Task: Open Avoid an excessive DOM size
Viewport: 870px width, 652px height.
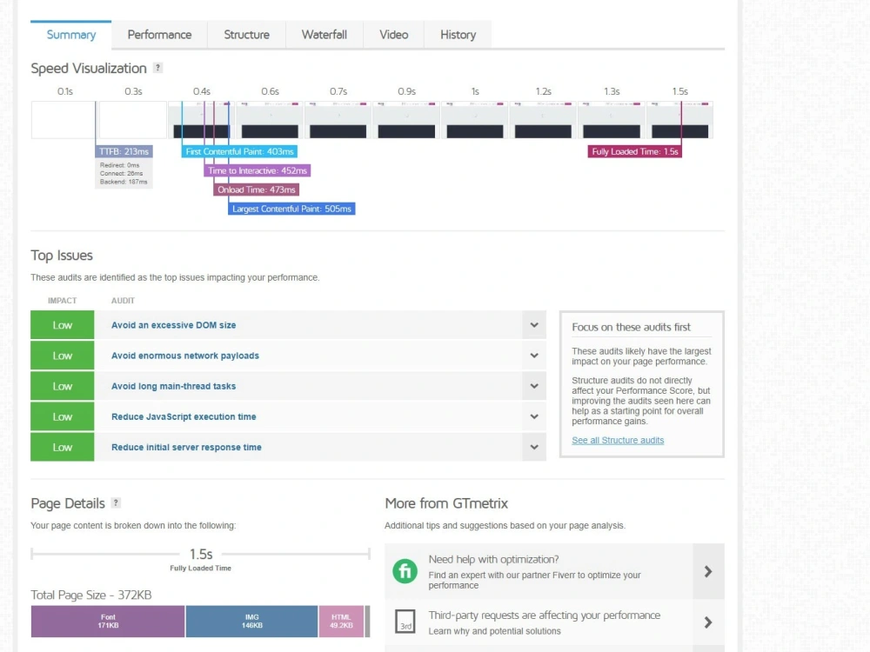Action: point(174,325)
